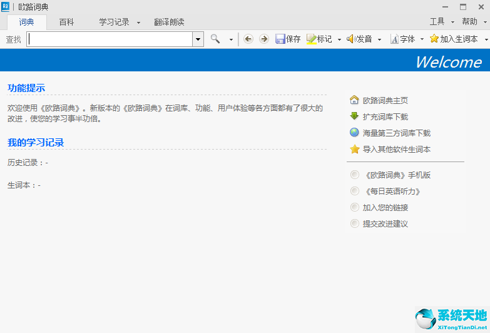
Task: Click the 生词本 entry
Action: click(24, 185)
